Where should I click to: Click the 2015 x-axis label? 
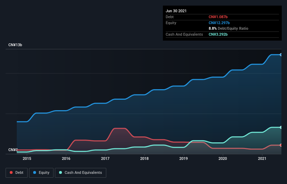pos(27,158)
